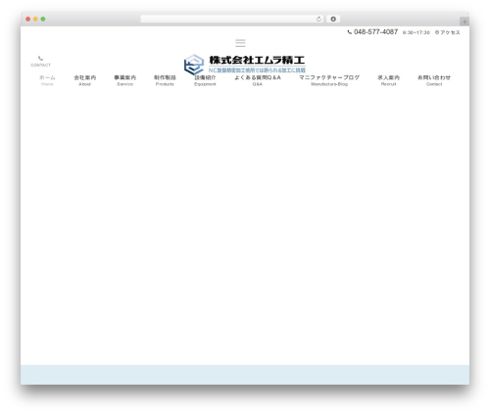
Task: Open the 事業案内 Service menu item
Action: (x=124, y=80)
